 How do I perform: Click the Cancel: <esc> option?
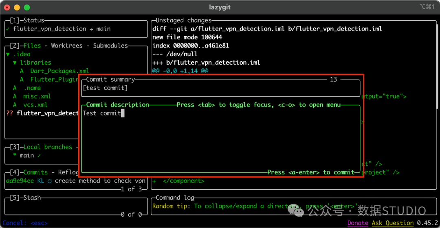coord(25,223)
